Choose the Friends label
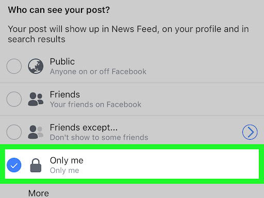Image resolution: width=264 pixels, height=198 pixels. (x=65, y=94)
